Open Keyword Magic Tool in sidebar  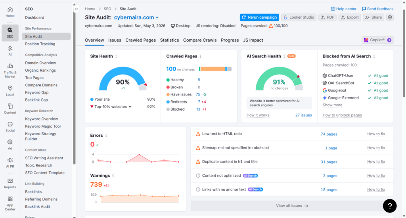click(x=43, y=126)
